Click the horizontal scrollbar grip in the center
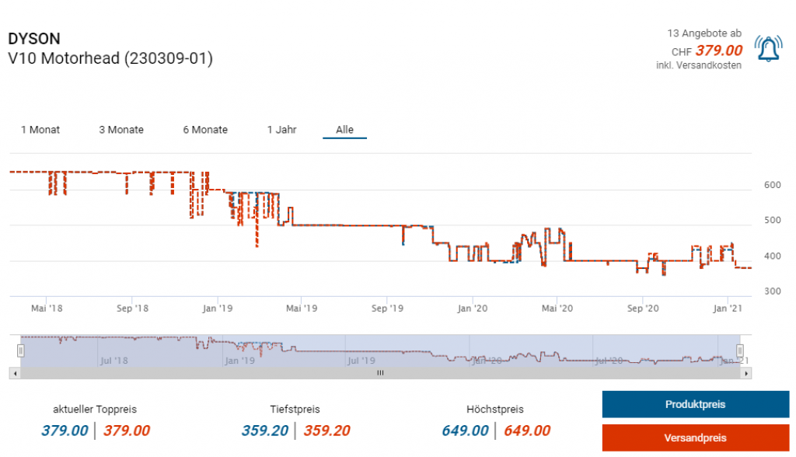This screenshot has height=457, width=796. 380,373
